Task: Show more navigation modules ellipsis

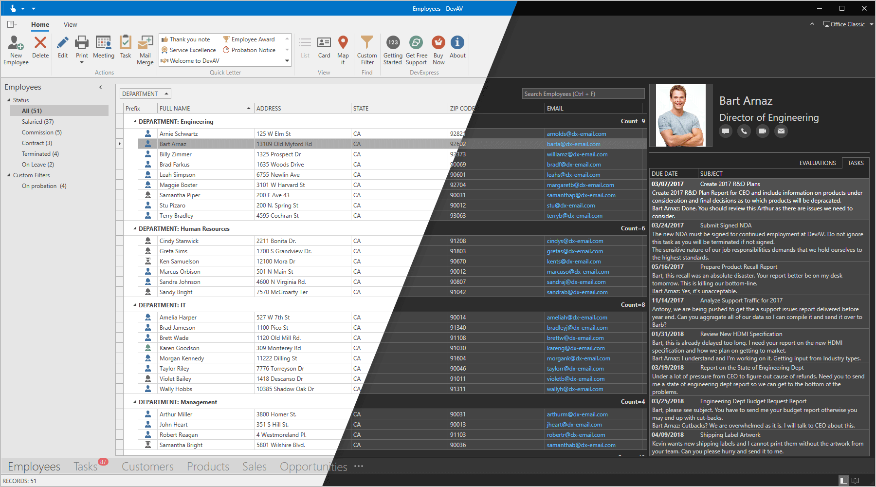Action: coord(359,466)
